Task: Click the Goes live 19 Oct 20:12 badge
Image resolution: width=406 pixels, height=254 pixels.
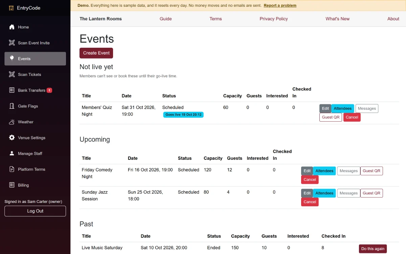Action: [183, 115]
